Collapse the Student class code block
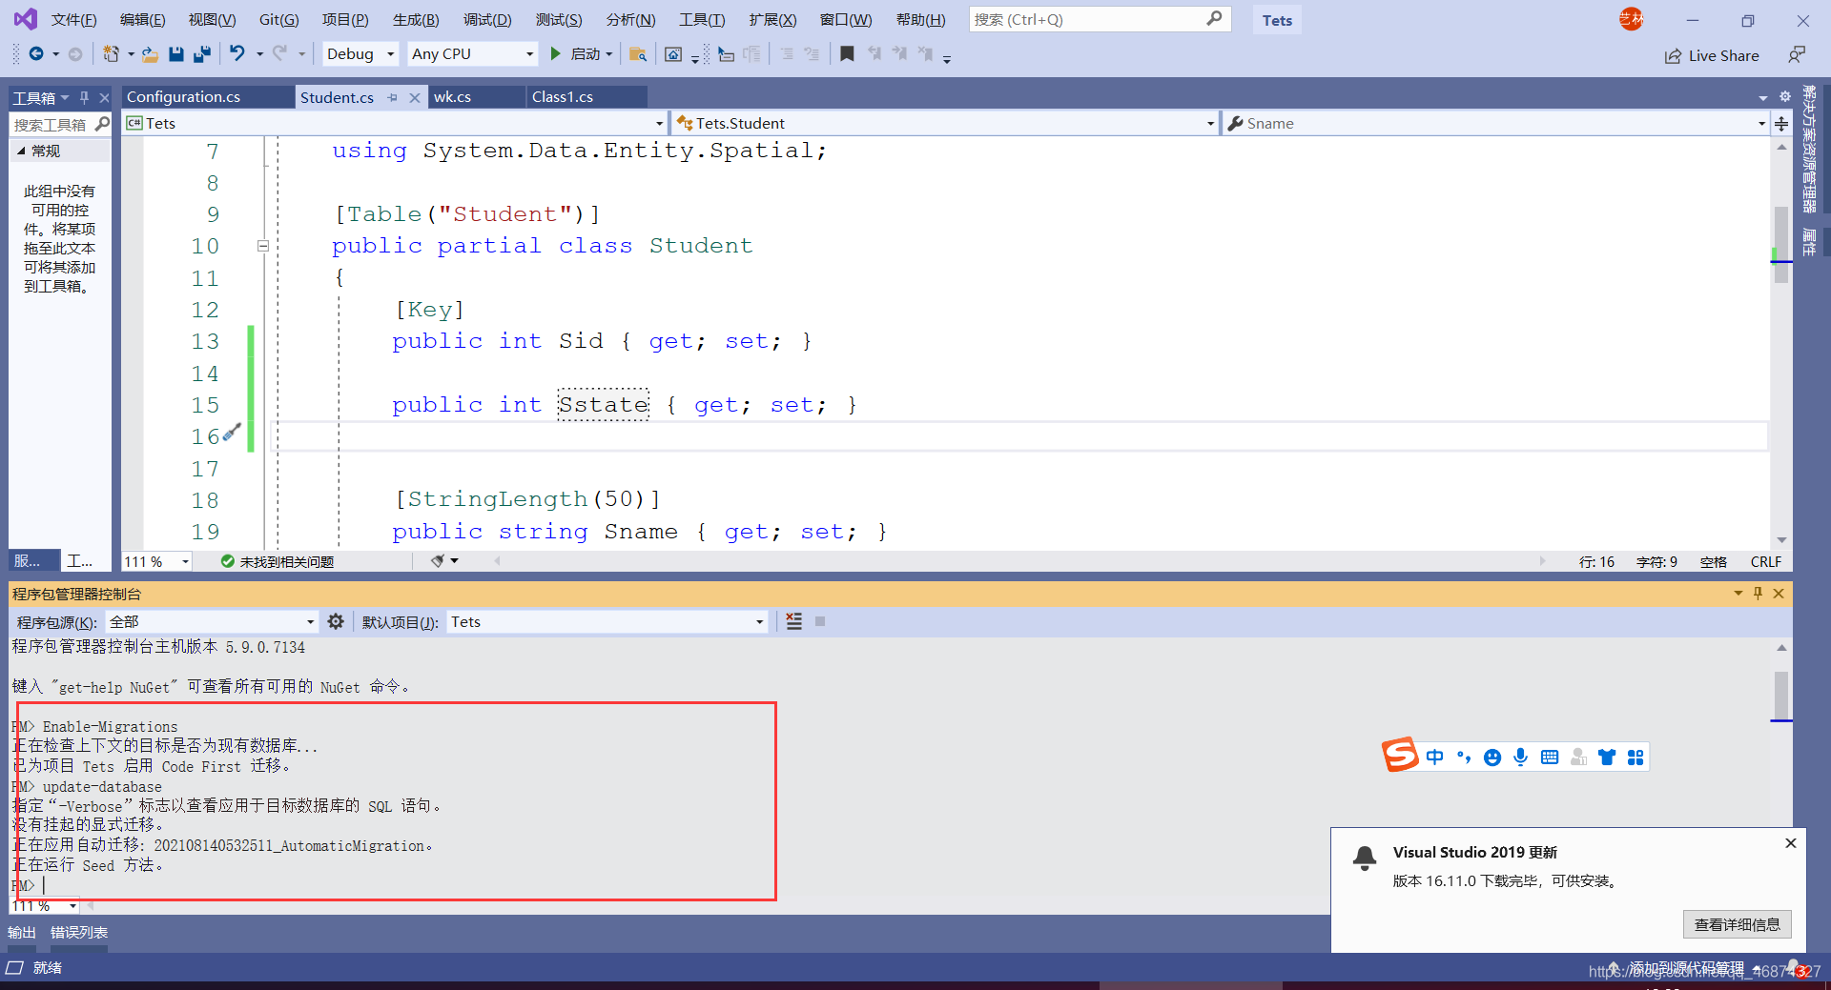Screen dimensions: 1831x990 (x=263, y=246)
